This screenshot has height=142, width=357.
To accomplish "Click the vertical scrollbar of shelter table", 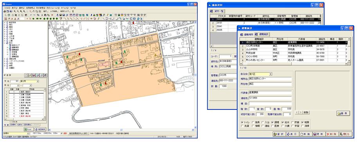I will click(x=350, y=50).
